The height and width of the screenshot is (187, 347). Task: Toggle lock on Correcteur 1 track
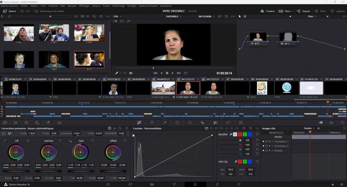pyautogui.click(x=266, y=141)
